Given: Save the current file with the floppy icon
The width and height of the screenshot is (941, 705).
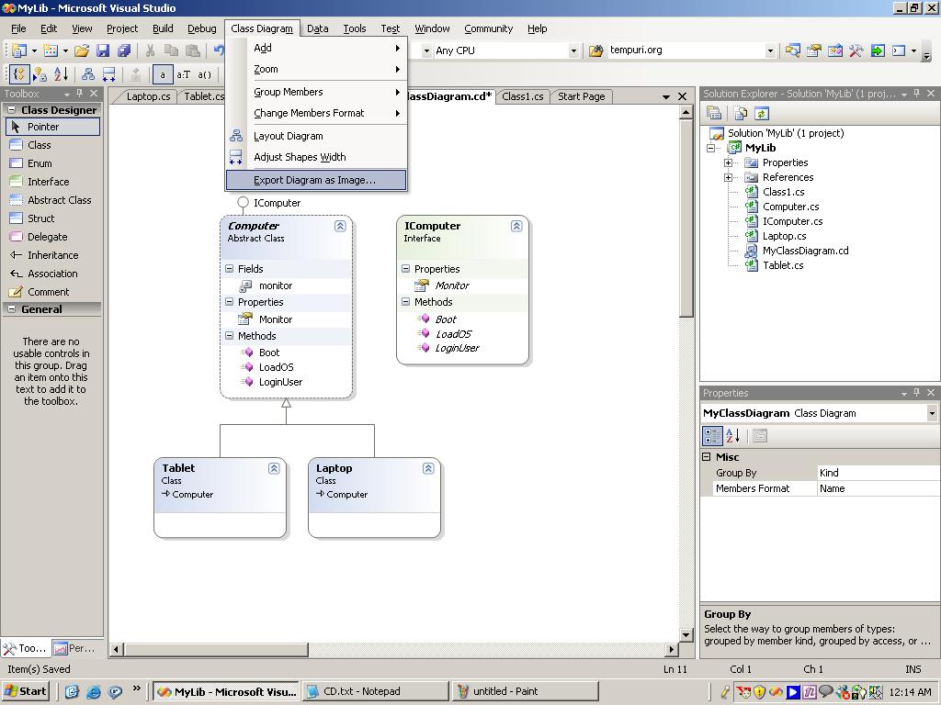Looking at the screenshot, I should tap(103, 51).
